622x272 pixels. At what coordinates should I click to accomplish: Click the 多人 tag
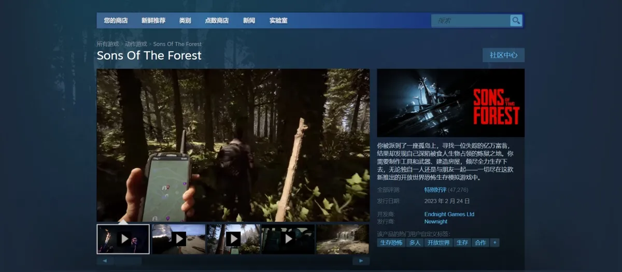(415, 242)
